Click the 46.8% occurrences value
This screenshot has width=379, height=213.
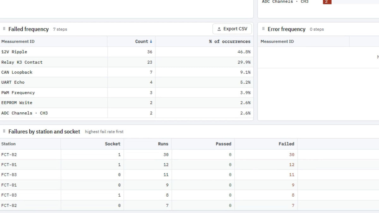tap(244, 52)
